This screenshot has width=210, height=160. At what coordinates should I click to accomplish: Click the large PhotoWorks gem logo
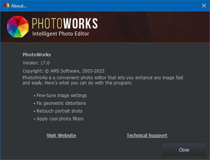coord(18,27)
